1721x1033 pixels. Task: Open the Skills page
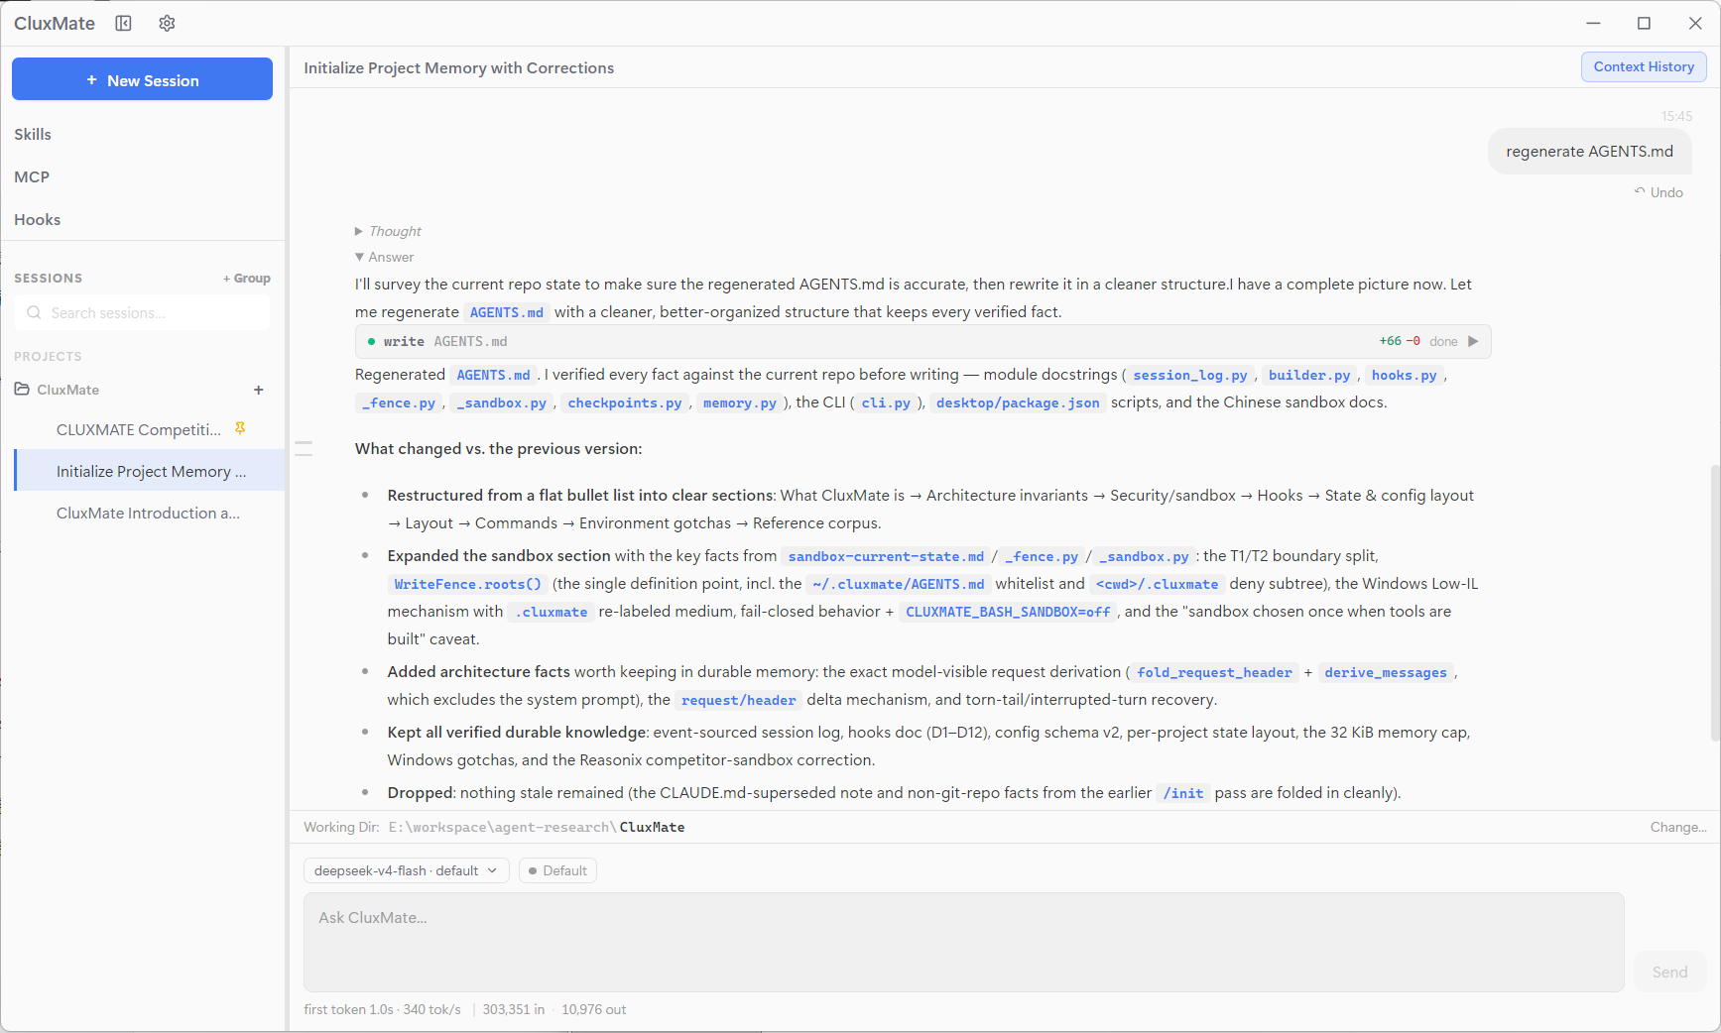33,134
